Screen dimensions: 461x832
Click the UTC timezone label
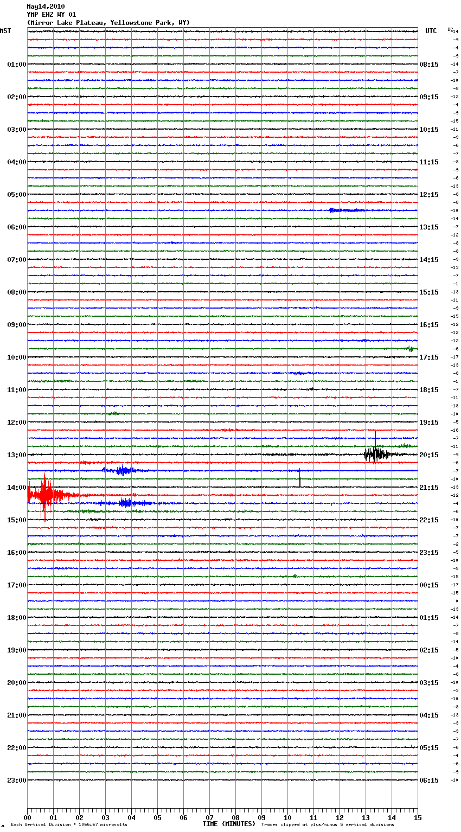pyautogui.click(x=431, y=31)
